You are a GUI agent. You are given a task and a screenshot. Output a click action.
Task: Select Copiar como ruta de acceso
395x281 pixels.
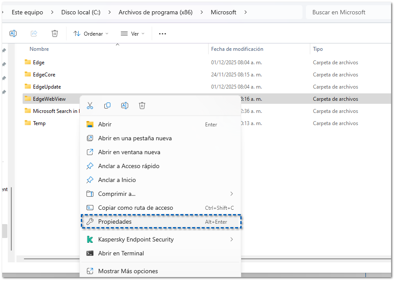tap(135, 208)
